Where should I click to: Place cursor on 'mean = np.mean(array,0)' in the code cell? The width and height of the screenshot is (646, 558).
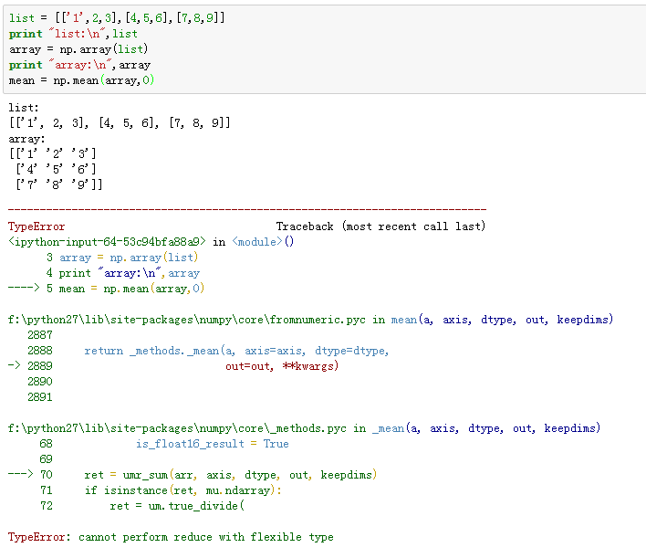[x=81, y=80]
